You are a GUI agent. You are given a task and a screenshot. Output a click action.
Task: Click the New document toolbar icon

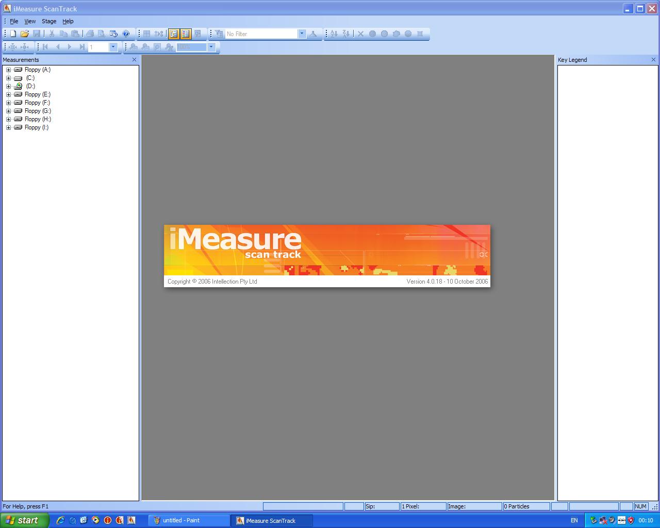(x=13, y=34)
